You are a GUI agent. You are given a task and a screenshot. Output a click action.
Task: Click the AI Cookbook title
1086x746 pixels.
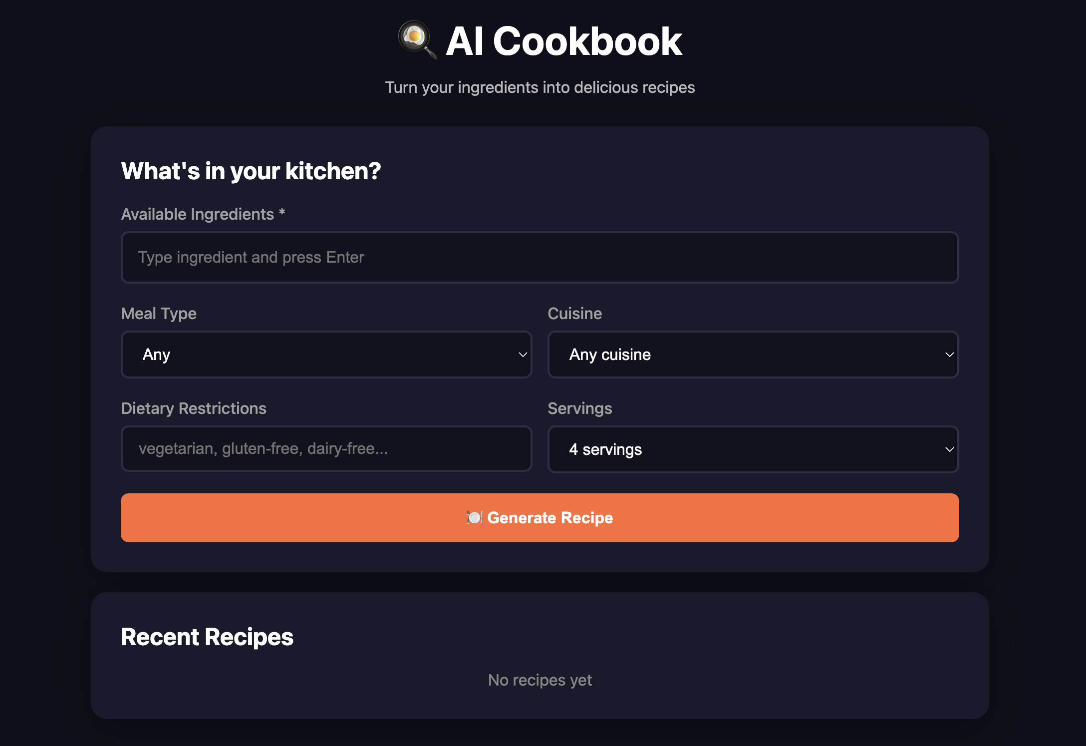click(x=563, y=41)
